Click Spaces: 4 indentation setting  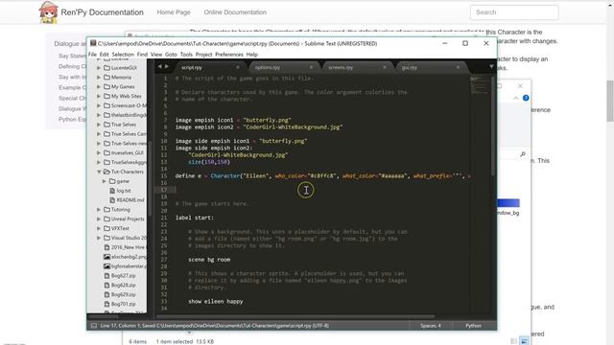pyautogui.click(x=431, y=326)
